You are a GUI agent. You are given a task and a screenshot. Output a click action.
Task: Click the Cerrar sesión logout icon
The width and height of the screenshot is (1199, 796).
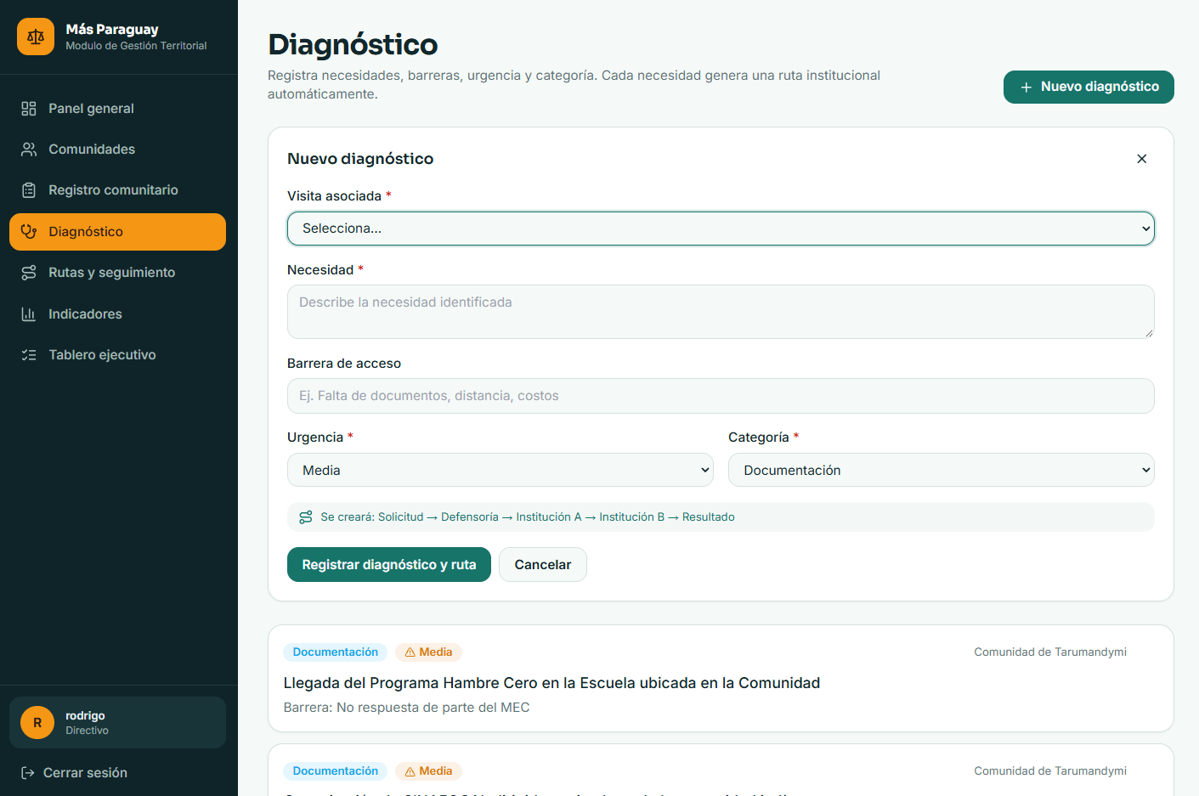tap(28, 773)
